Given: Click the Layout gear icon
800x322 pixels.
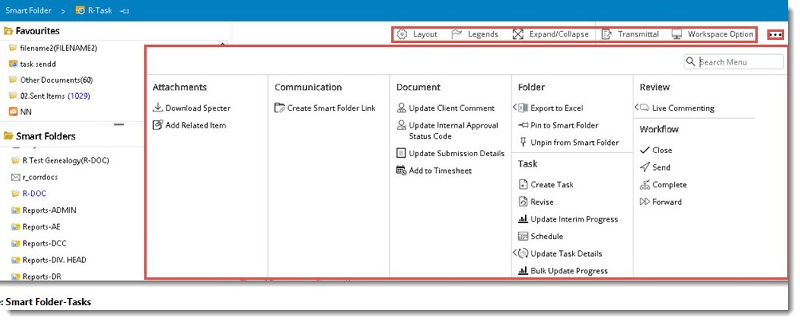Looking at the screenshot, I should 402,34.
